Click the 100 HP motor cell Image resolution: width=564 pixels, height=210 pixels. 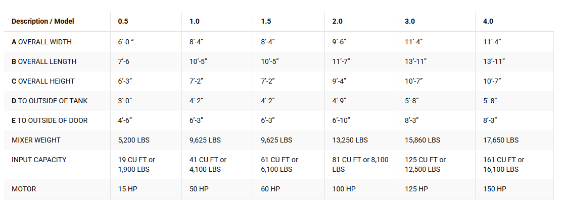345,189
